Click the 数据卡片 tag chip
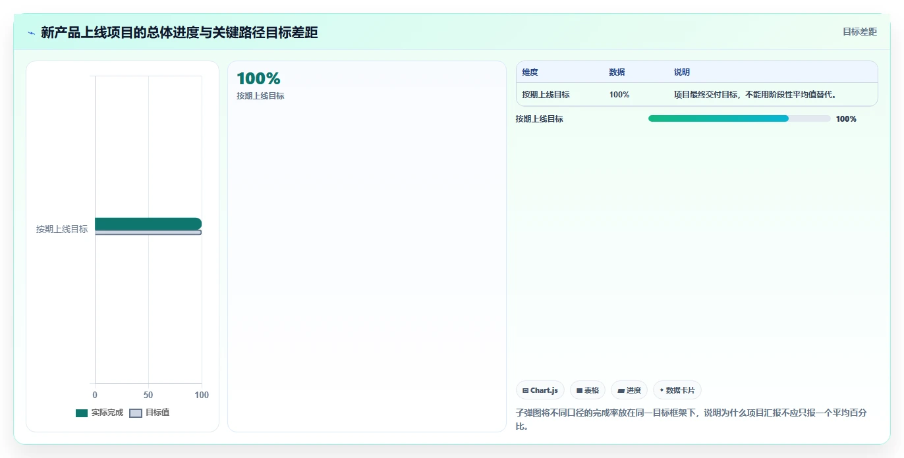904x458 pixels. [677, 390]
